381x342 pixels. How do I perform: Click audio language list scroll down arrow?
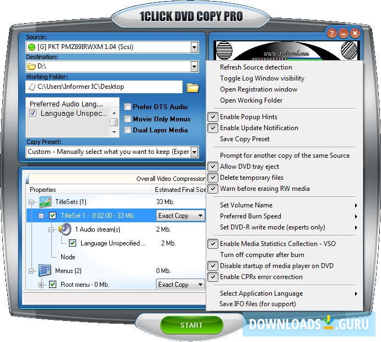point(114,132)
